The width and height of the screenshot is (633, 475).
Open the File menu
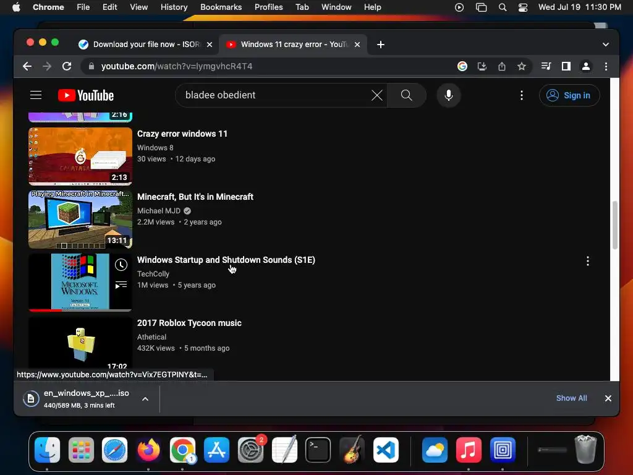(x=83, y=7)
